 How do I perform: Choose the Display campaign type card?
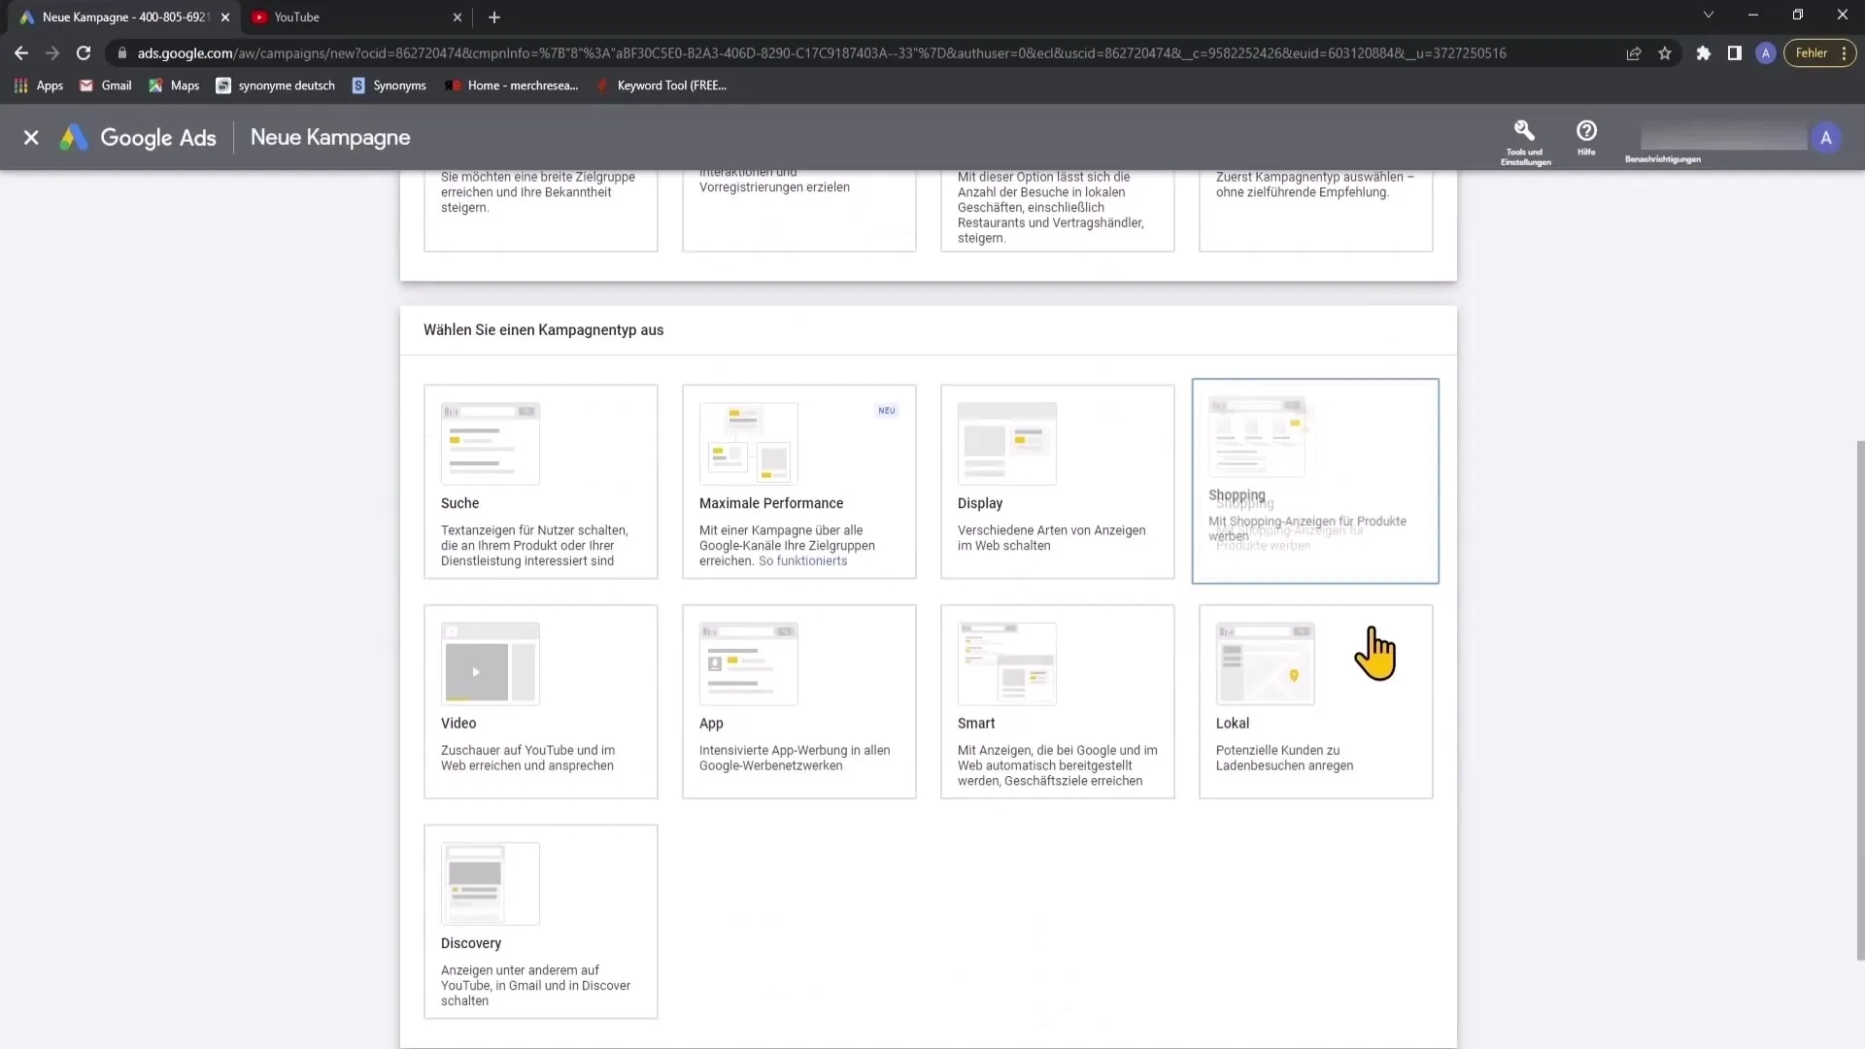click(x=1058, y=482)
